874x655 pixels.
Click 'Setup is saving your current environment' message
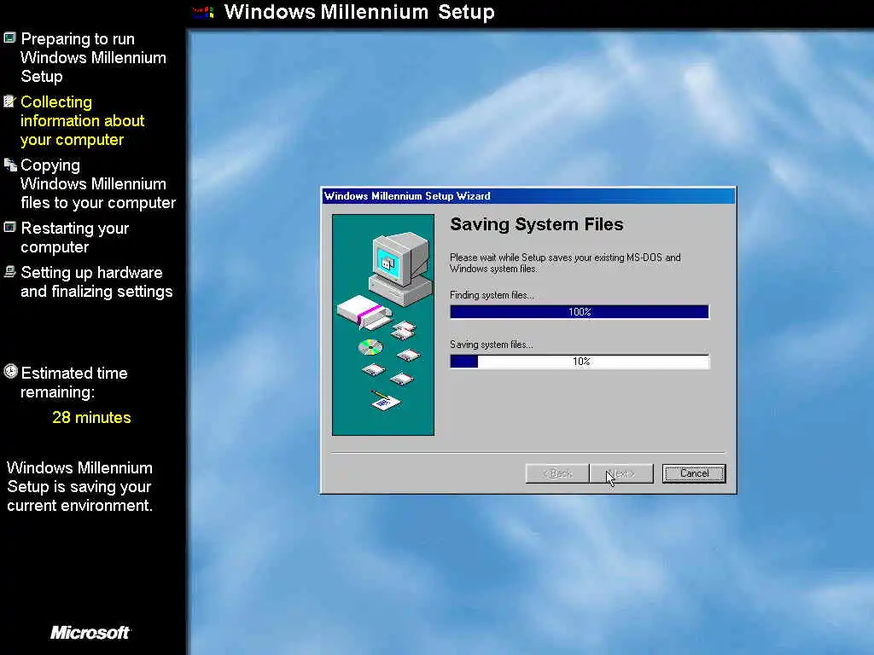pyautogui.click(x=79, y=487)
